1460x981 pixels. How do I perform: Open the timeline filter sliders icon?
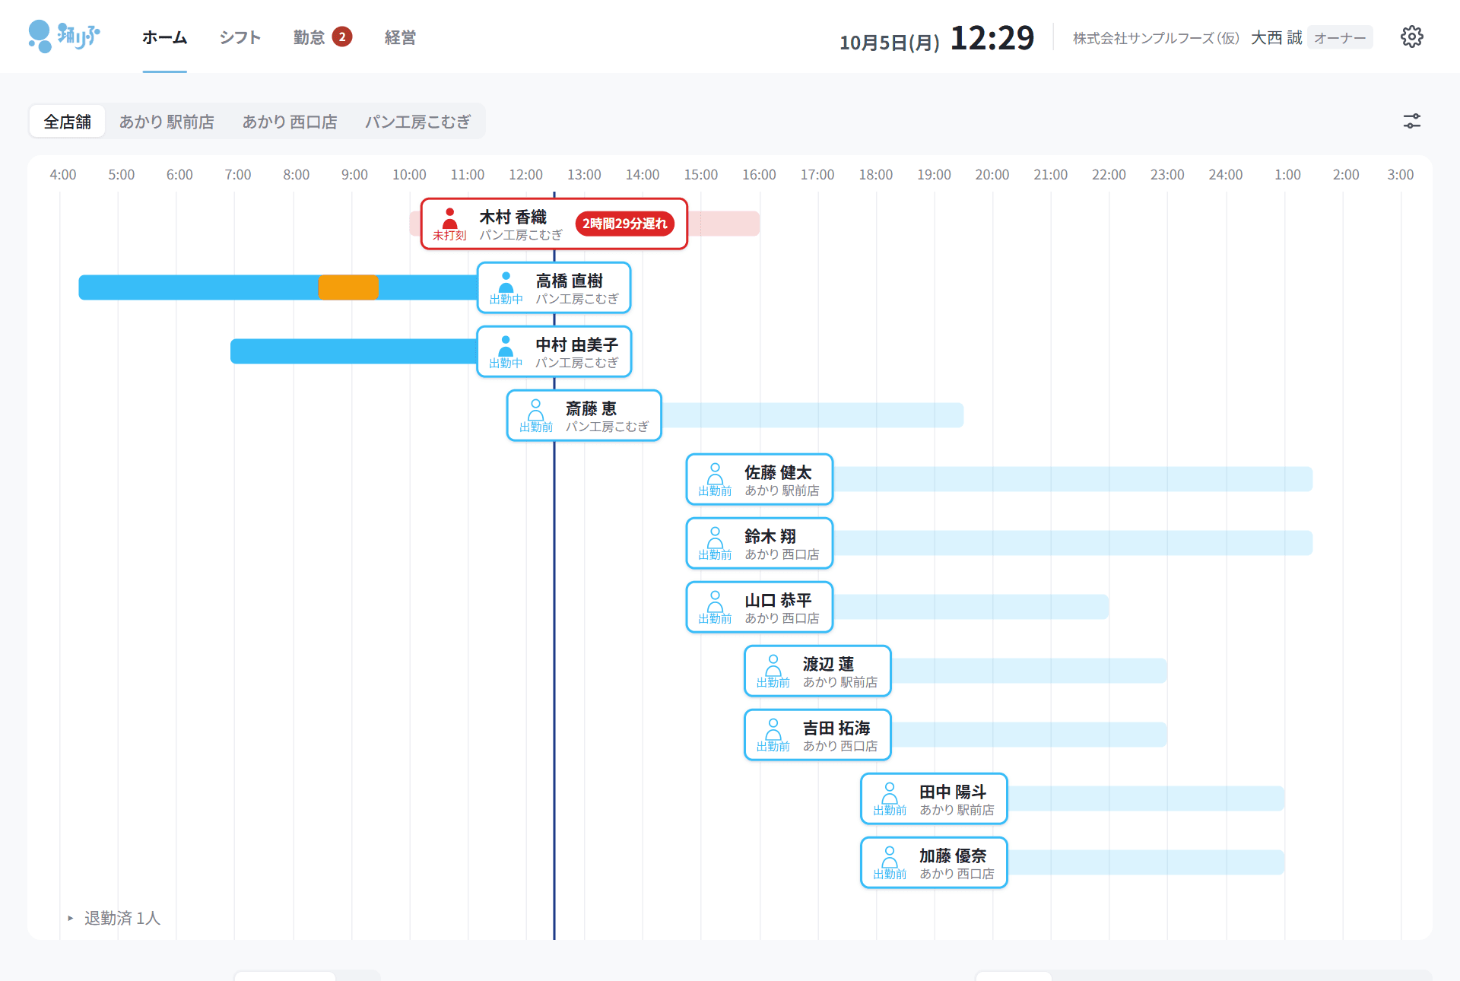tap(1411, 121)
